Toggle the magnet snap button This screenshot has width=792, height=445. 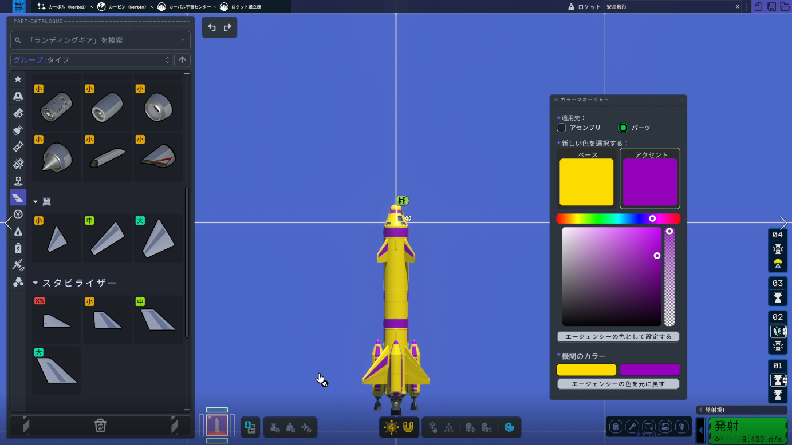pos(408,427)
